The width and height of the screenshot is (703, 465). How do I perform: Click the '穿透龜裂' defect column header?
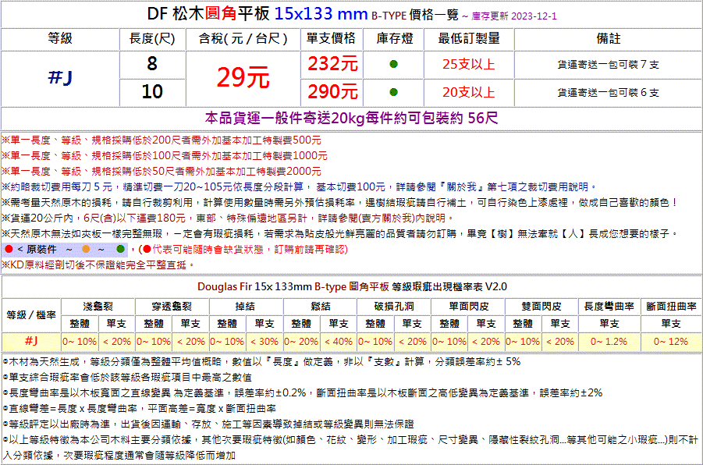point(172,307)
